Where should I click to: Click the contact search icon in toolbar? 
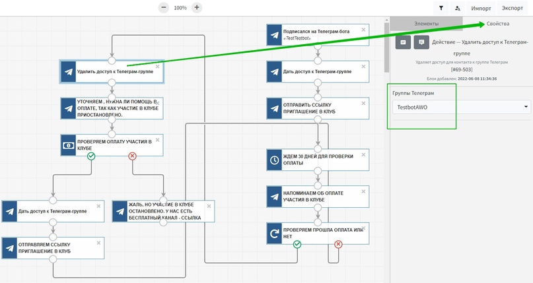458,8
